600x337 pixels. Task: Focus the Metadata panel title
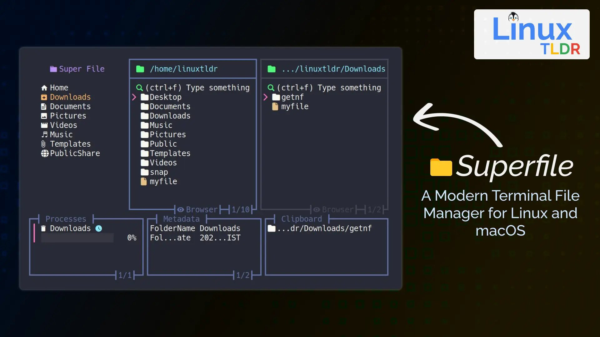[181, 219]
